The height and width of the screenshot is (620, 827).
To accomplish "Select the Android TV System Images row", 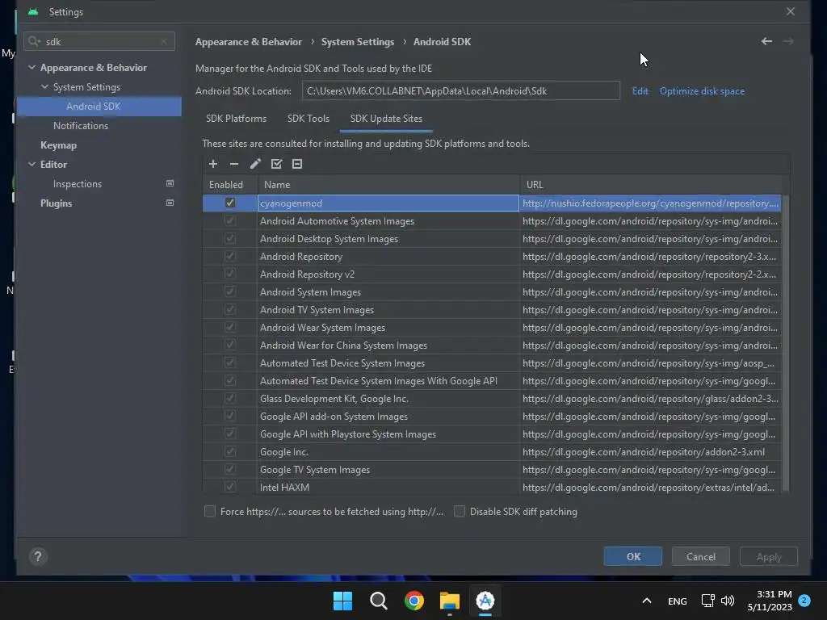I will [492, 309].
